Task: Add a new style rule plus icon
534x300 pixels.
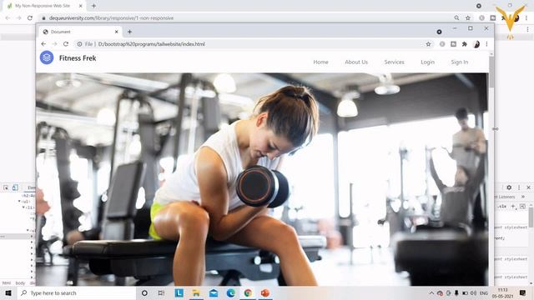Action: pos(513,206)
